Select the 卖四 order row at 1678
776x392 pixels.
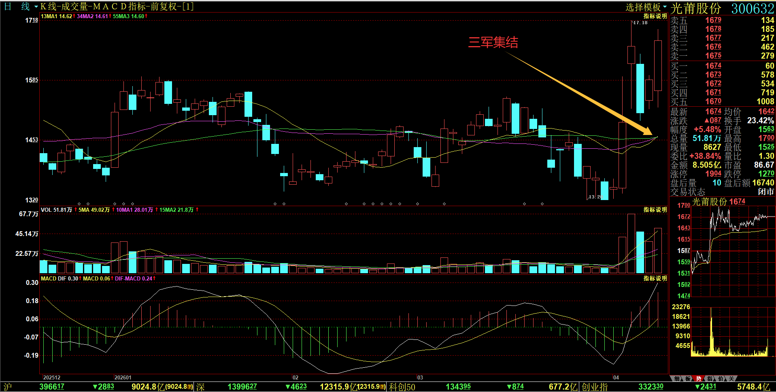722,29
